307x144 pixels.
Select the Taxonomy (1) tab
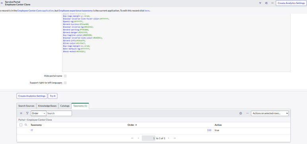coord(80,106)
